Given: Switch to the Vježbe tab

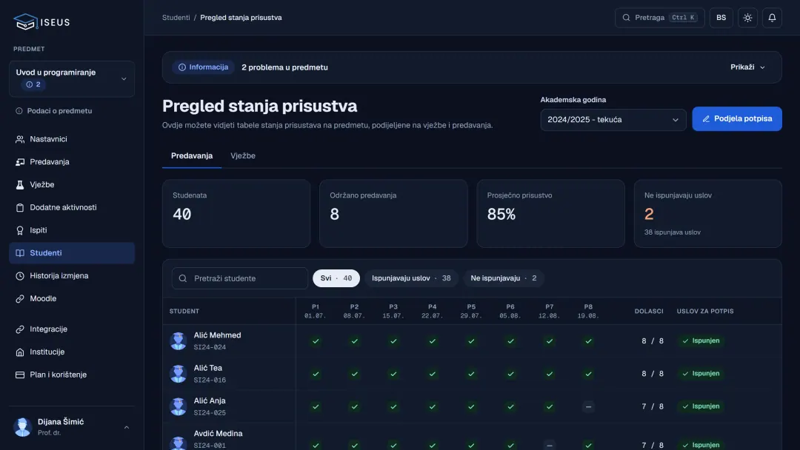Looking at the screenshot, I should pos(243,156).
